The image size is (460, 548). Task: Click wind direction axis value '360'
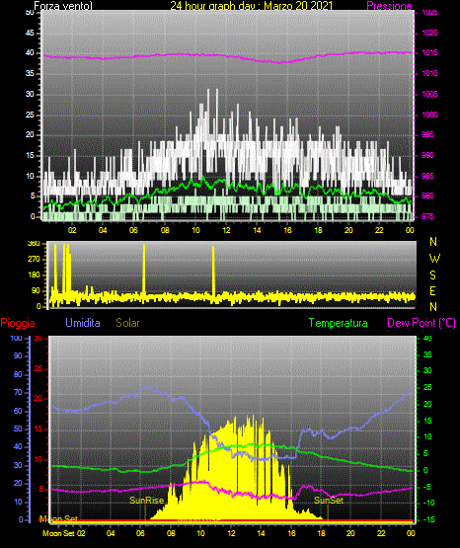(34, 244)
